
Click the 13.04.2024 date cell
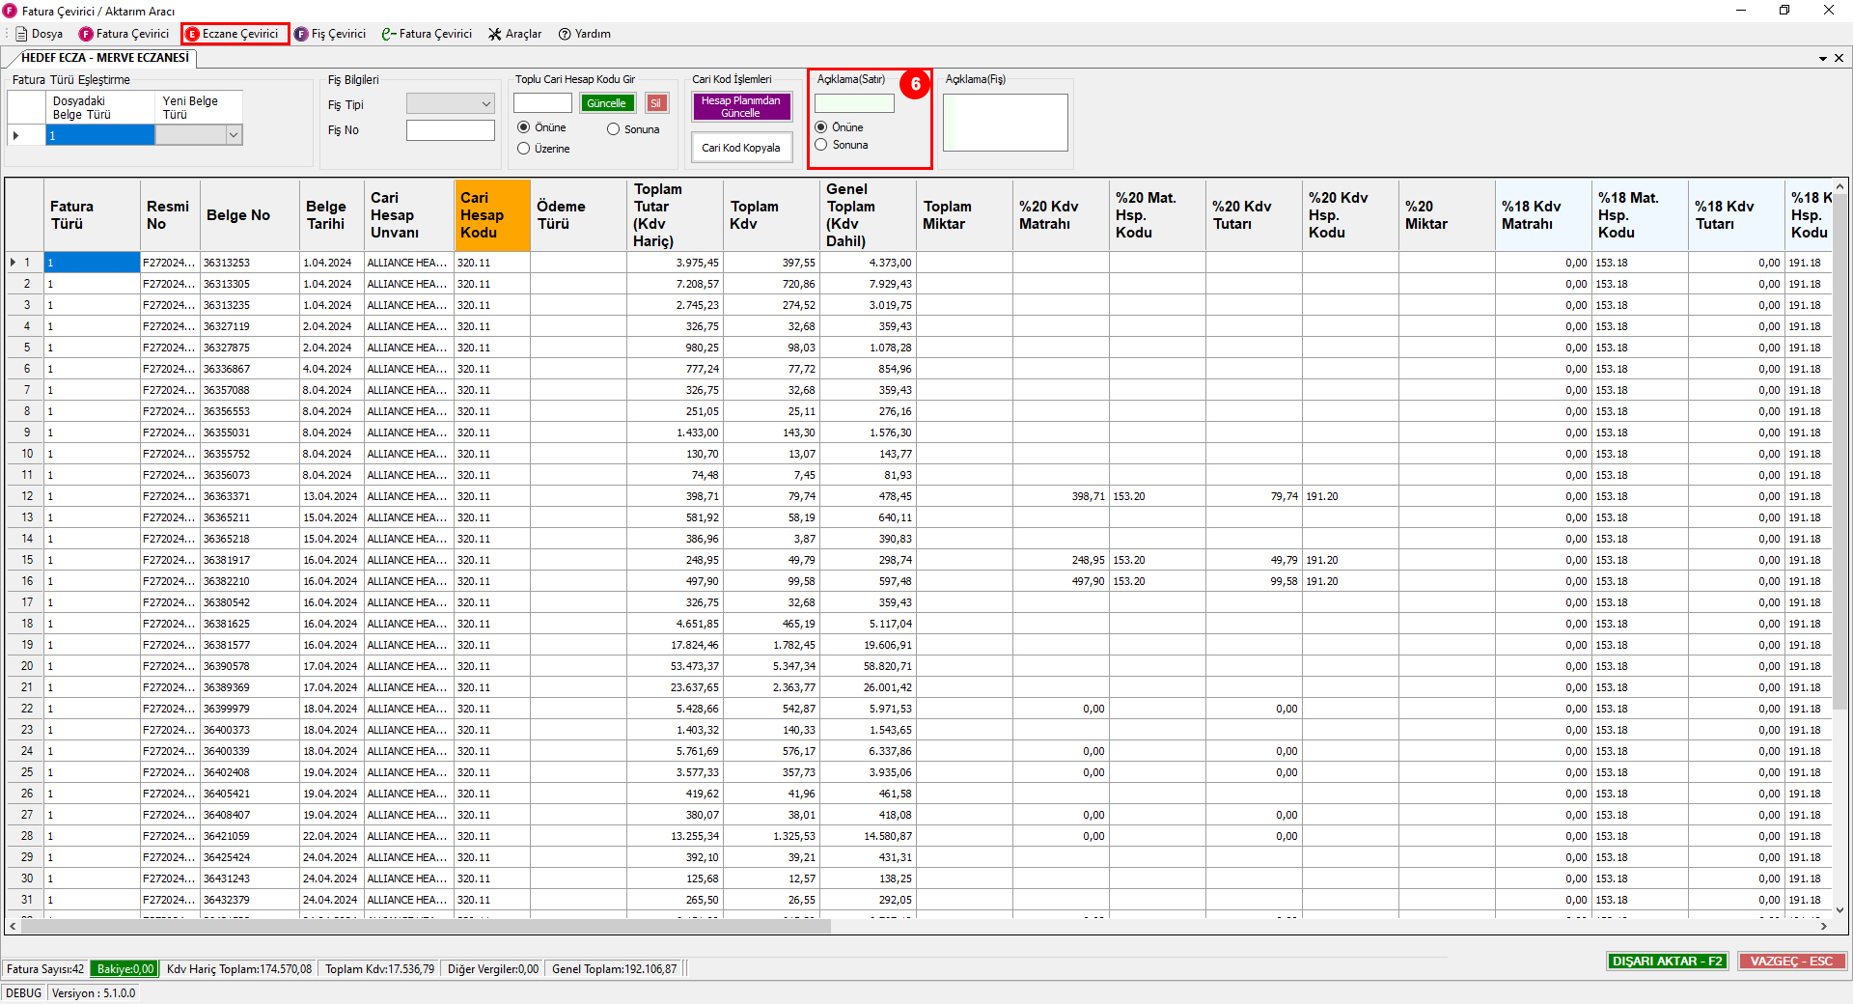tap(331, 496)
